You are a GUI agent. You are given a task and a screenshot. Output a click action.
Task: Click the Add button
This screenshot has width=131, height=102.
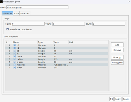117,45
